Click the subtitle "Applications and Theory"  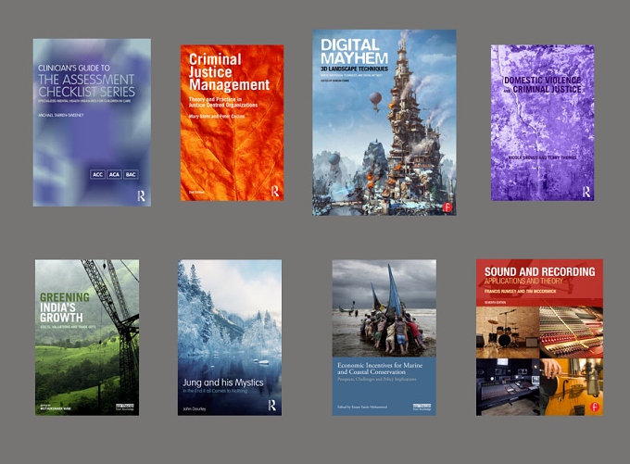tap(523, 281)
